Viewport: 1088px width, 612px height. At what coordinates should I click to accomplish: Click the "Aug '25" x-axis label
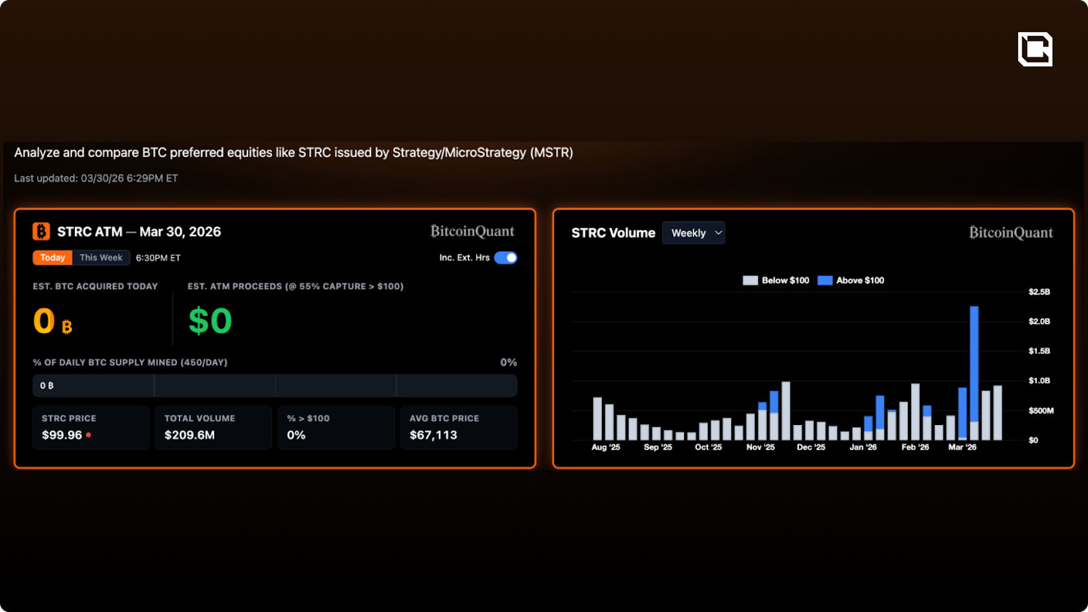pyautogui.click(x=606, y=447)
